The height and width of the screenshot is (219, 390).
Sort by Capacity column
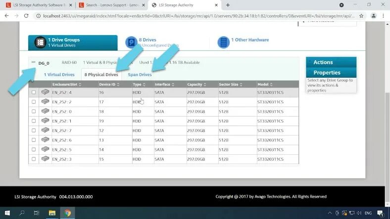[196, 85]
